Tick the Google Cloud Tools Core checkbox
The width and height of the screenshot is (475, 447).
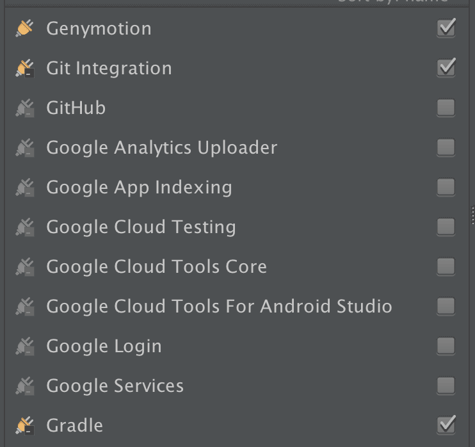446,266
